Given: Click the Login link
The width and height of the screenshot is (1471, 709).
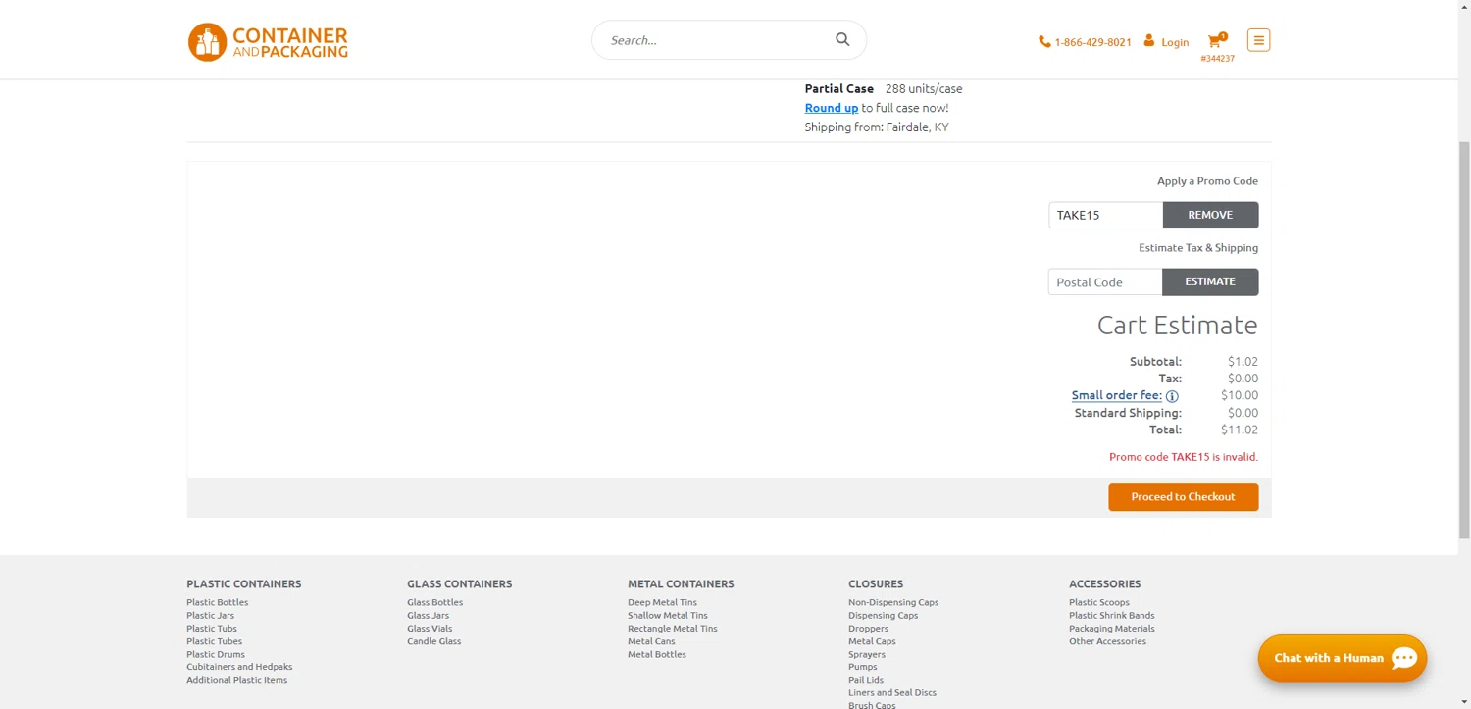Looking at the screenshot, I should (1175, 42).
